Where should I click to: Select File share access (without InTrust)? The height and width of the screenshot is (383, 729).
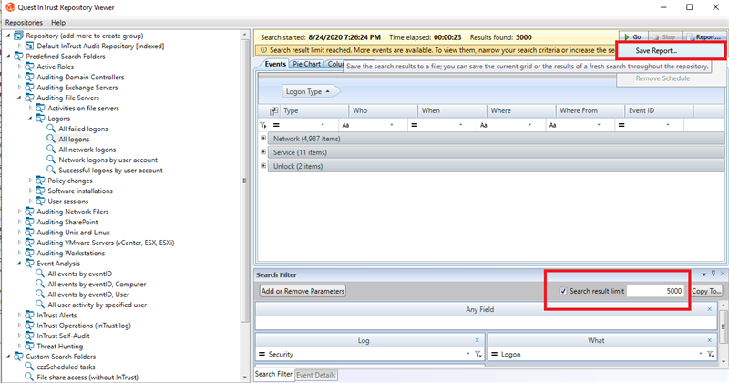click(87, 377)
